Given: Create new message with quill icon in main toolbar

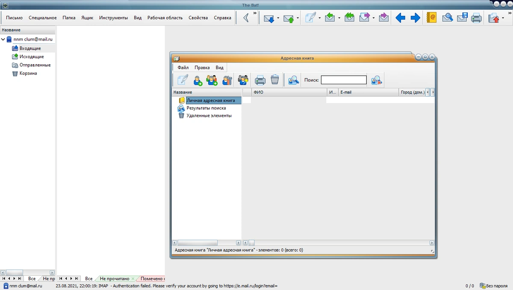Looking at the screenshot, I should [x=310, y=18].
